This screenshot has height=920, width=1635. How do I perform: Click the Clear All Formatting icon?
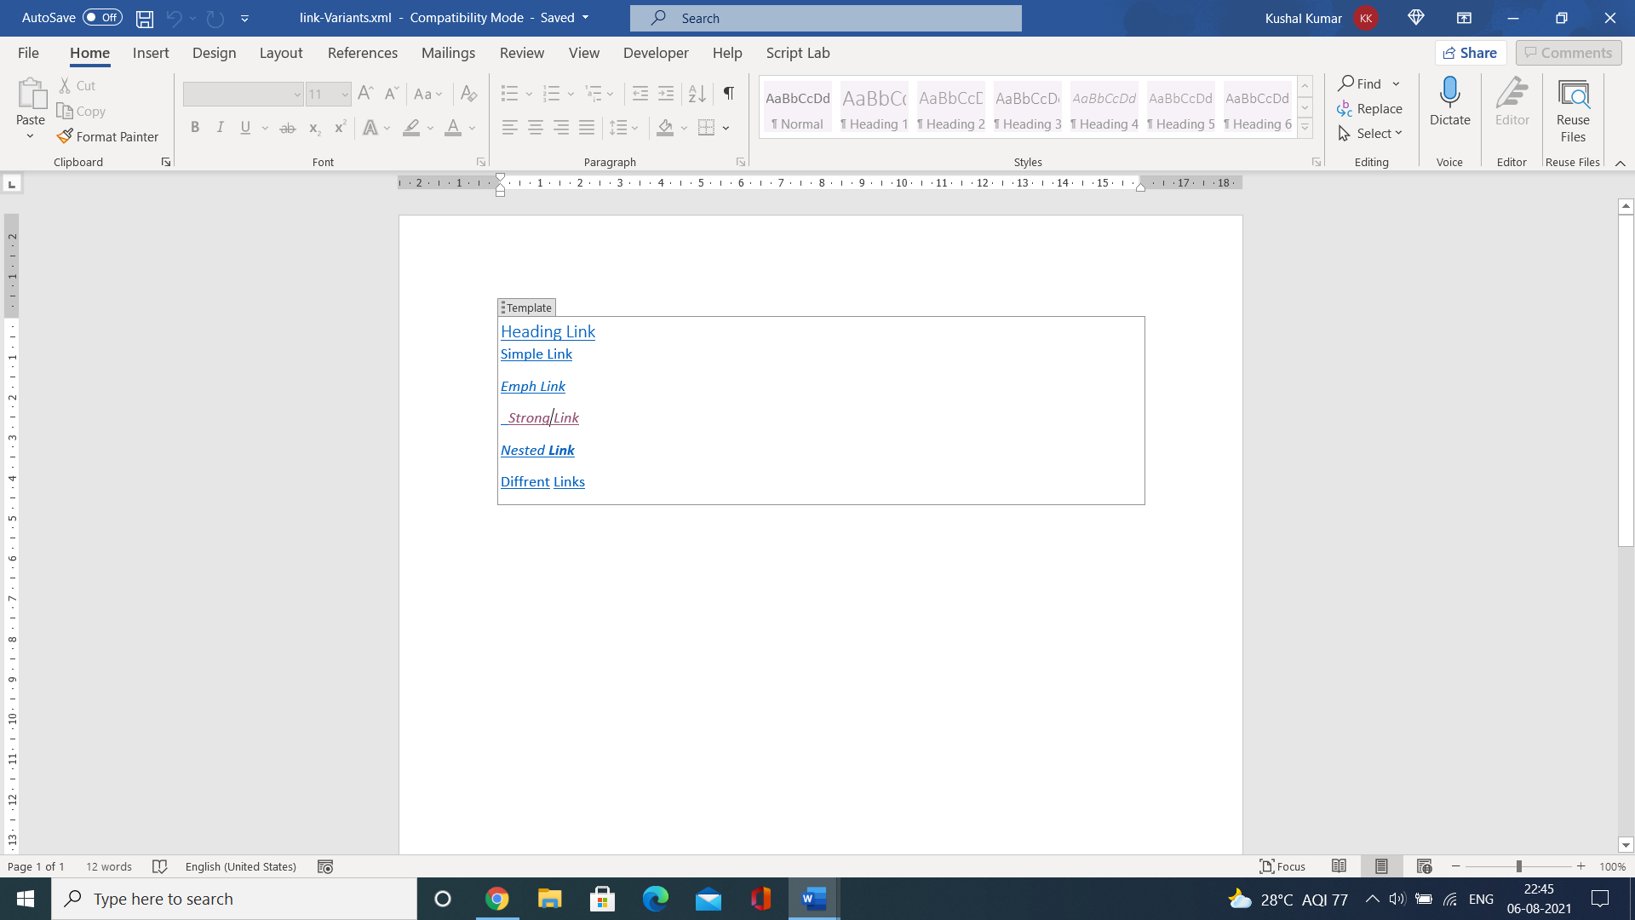pos(468,94)
